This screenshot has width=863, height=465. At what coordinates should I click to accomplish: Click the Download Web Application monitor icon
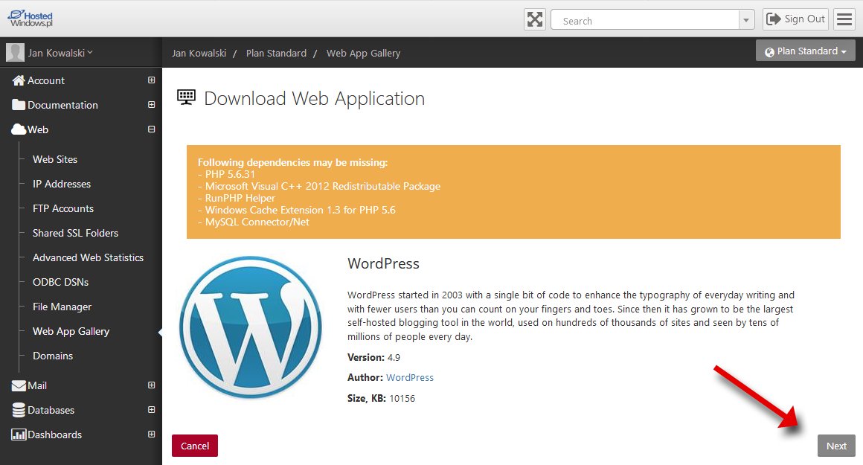coord(186,97)
